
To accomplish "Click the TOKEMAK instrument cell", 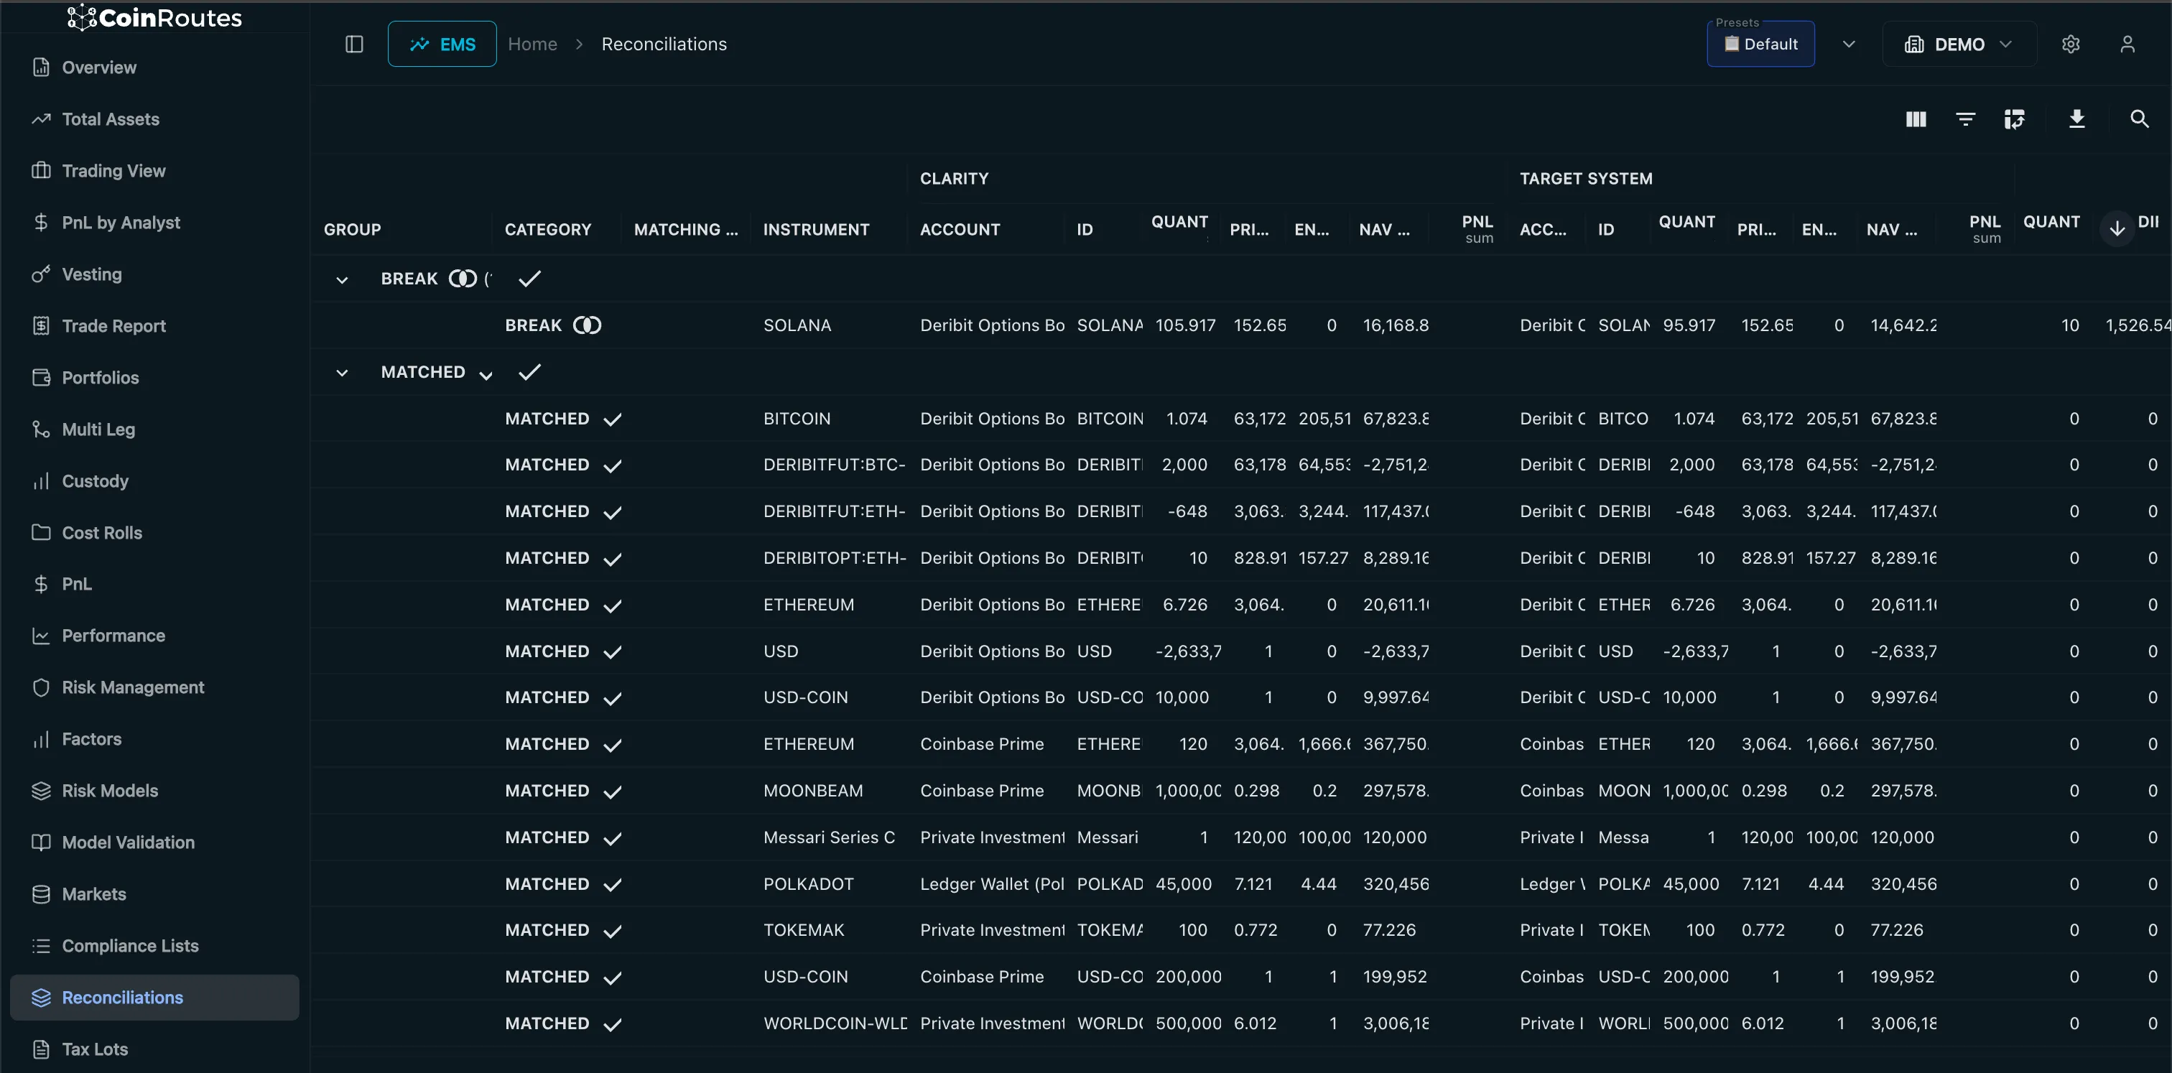I will tap(804, 929).
